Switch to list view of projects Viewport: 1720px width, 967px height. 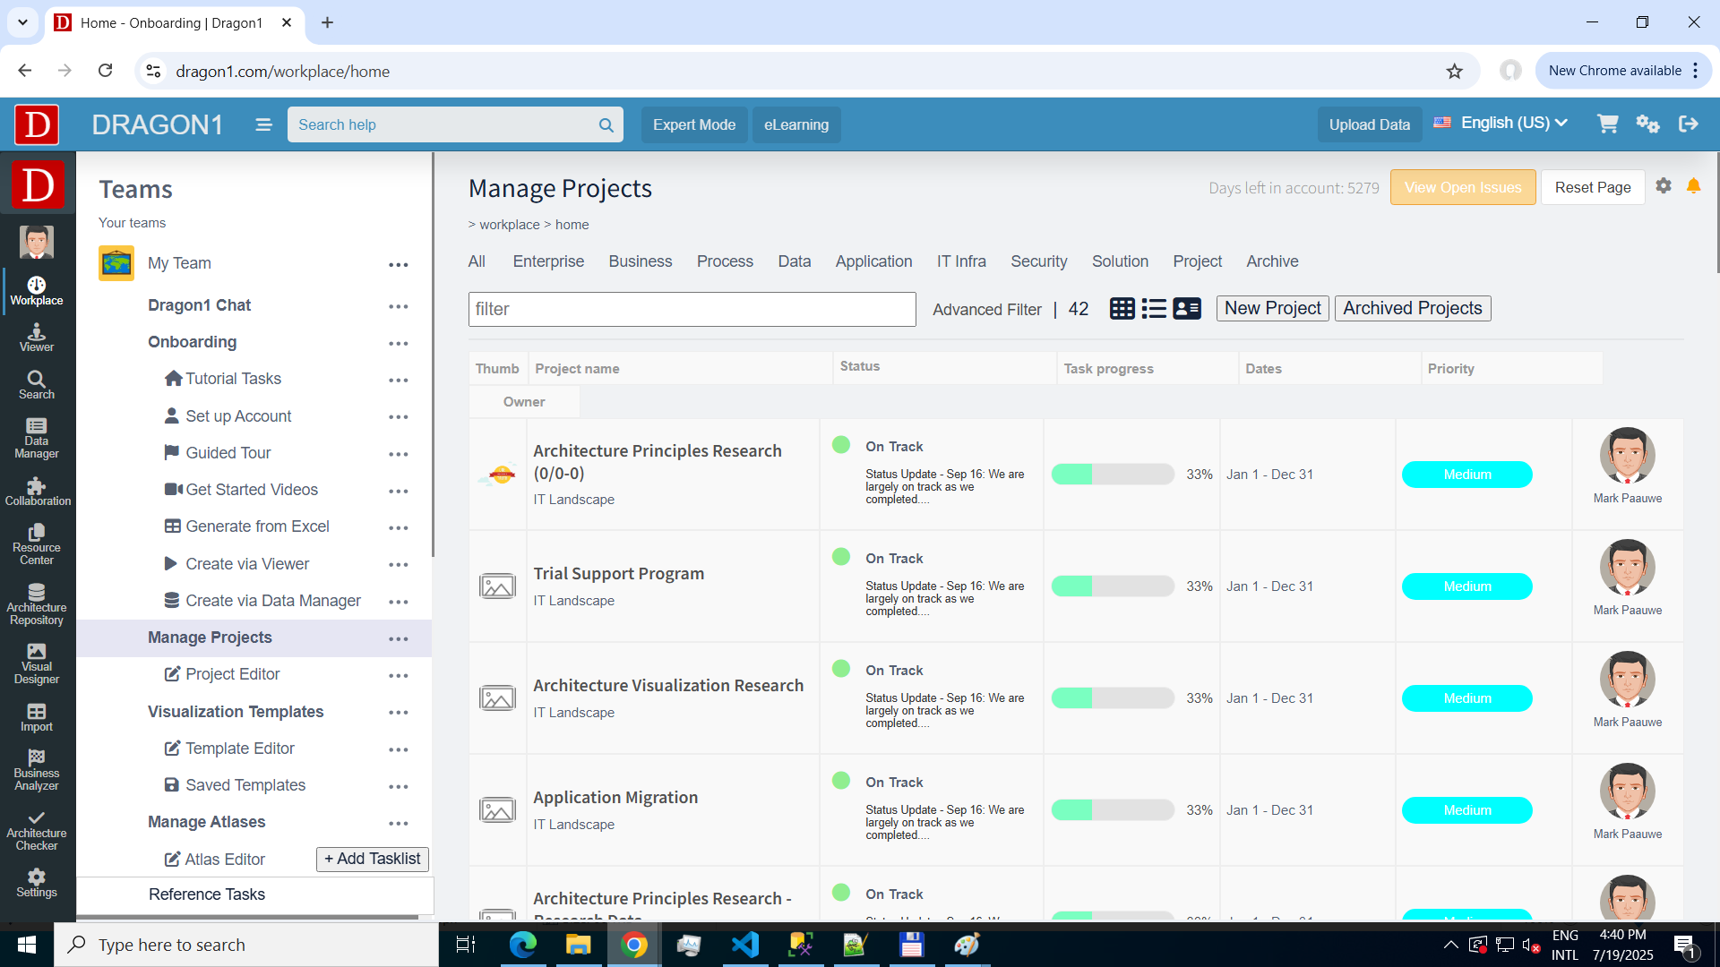click(1154, 309)
